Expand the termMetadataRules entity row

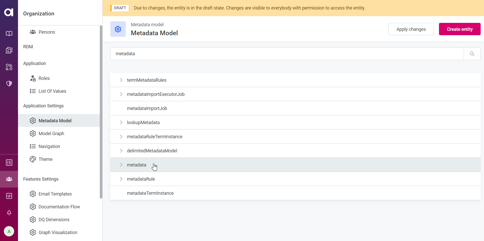pos(121,80)
